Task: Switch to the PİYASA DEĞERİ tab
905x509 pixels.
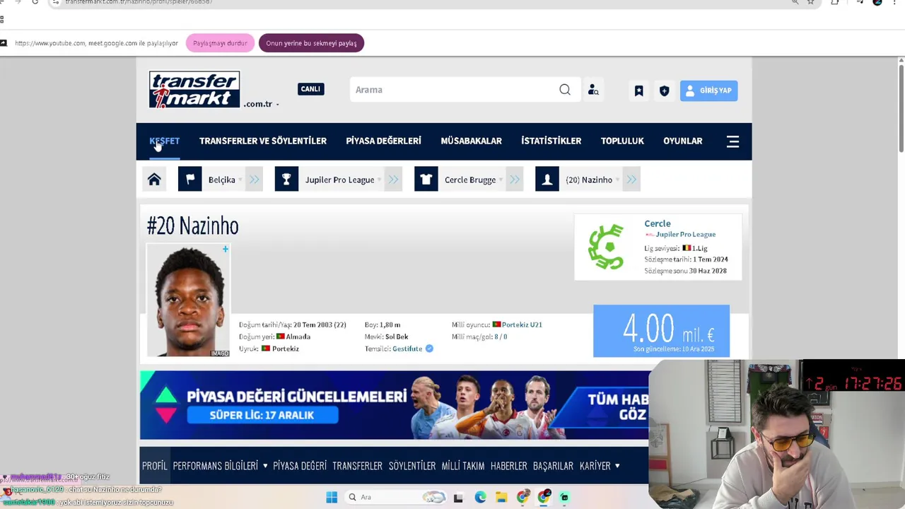Action: (x=300, y=466)
